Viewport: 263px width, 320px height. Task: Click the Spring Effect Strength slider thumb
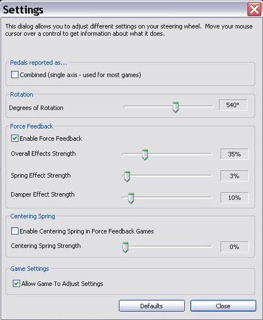(127, 176)
